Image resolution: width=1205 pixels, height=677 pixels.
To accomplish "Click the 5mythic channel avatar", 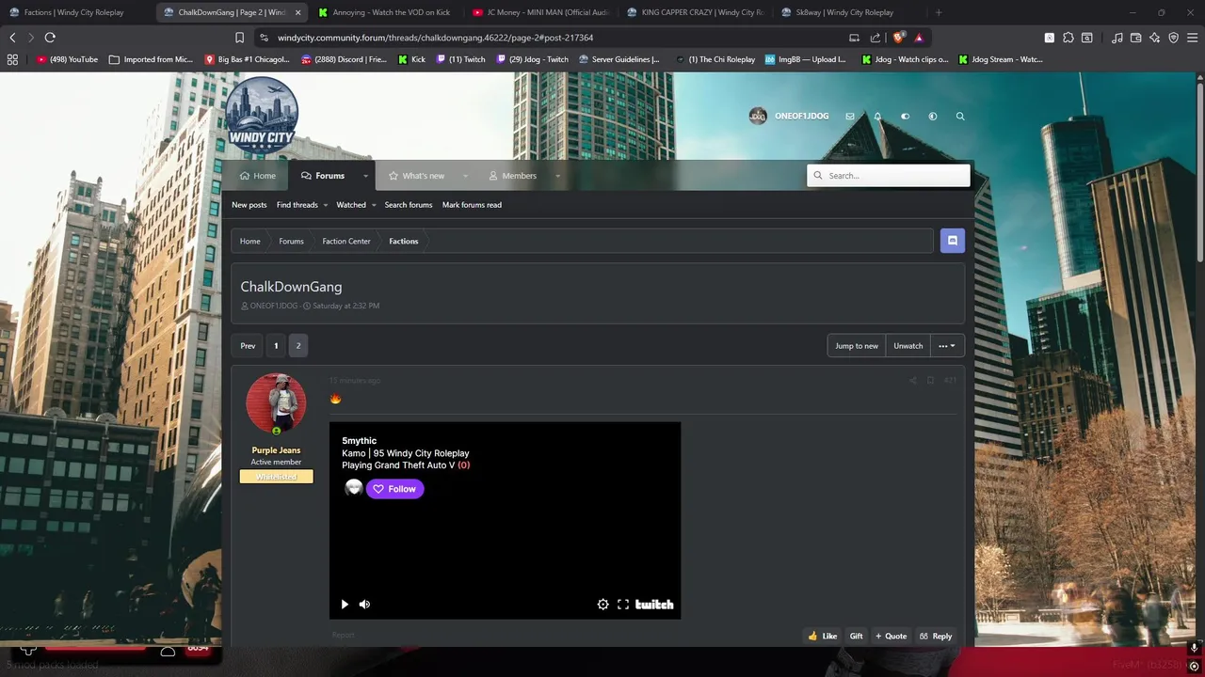I will 354,488.
